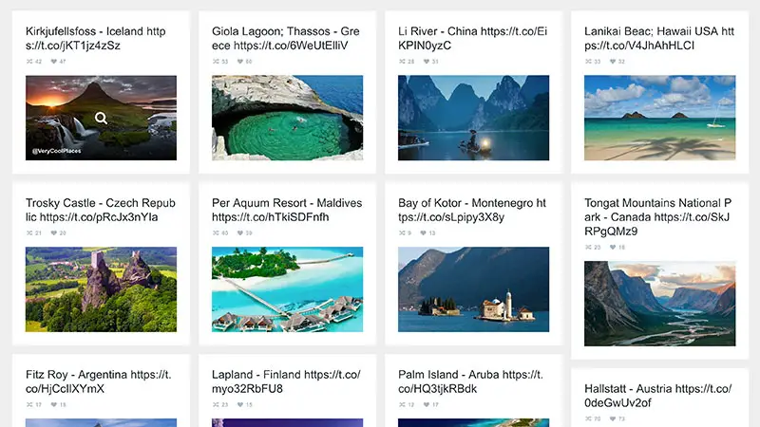Like the Li River China post
The width and height of the screenshot is (760, 427).
427,62
